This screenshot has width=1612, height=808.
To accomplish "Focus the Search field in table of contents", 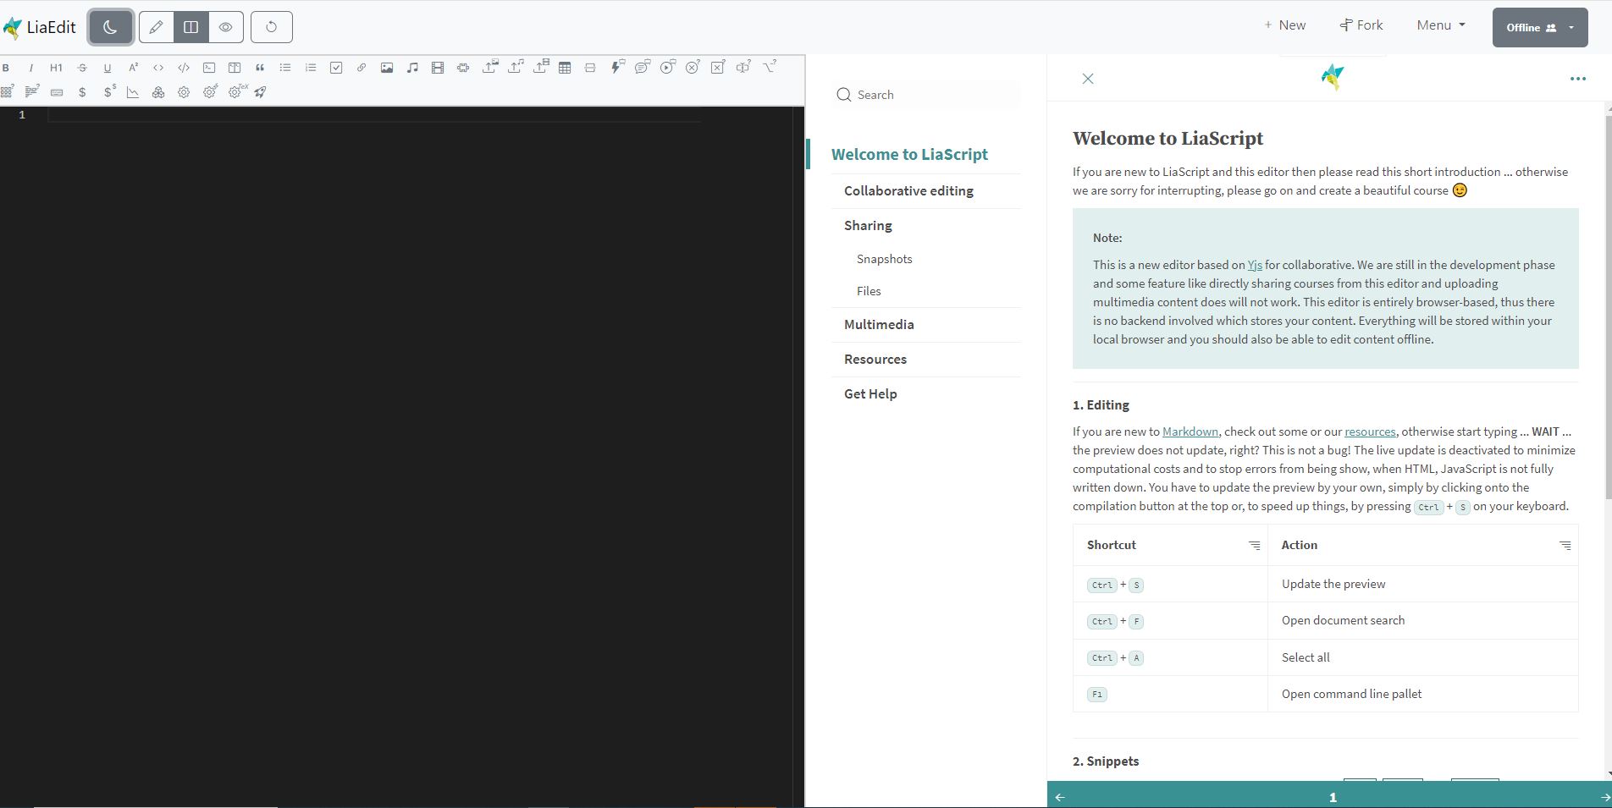I will tap(927, 95).
